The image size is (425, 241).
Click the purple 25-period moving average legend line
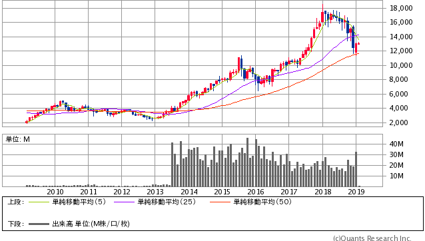(124, 202)
